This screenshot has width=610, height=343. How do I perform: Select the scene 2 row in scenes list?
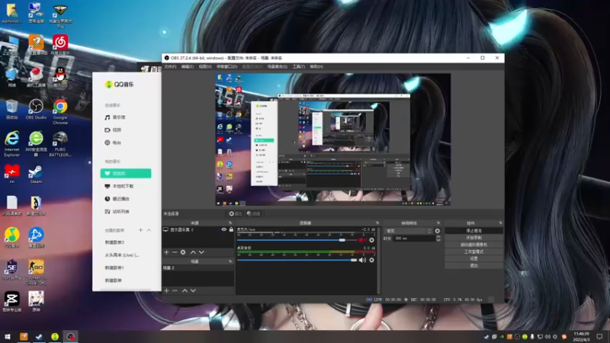(198, 268)
